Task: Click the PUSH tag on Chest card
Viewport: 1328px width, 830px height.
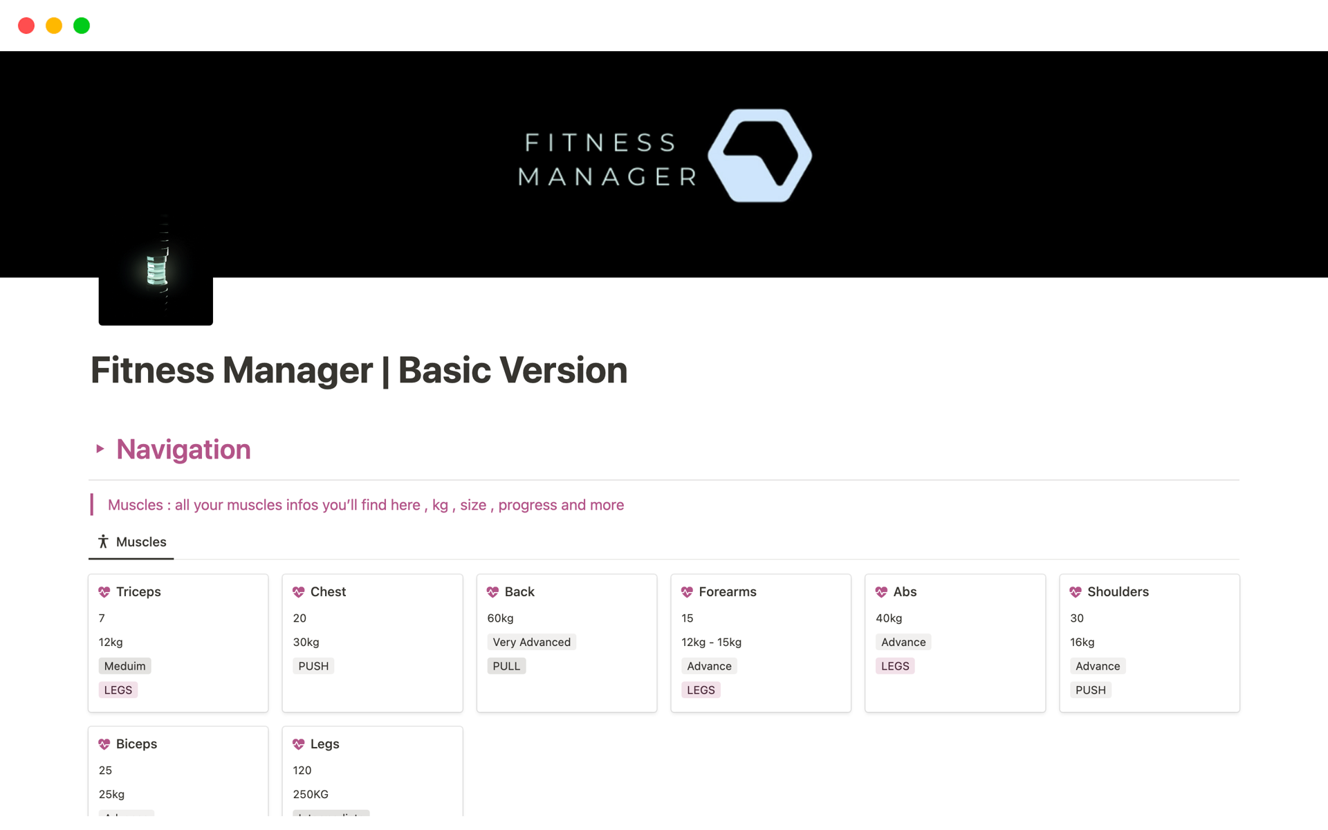Action: pyautogui.click(x=313, y=666)
